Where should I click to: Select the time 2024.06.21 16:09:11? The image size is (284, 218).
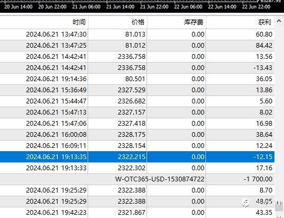click(56, 146)
